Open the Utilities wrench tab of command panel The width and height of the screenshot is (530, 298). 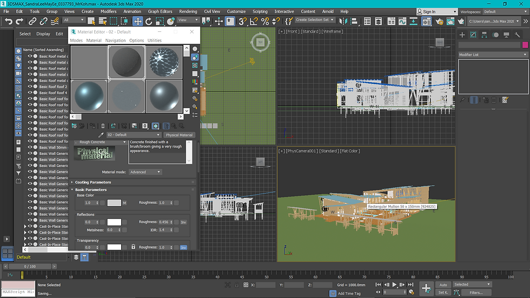(x=517, y=35)
